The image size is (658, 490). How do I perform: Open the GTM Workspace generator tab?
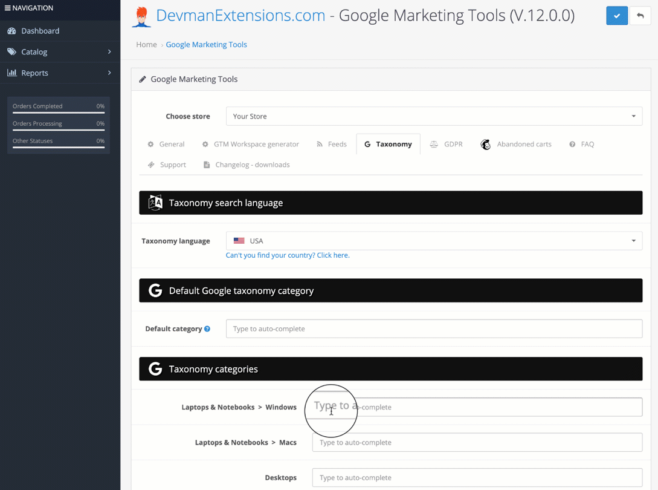[251, 144]
